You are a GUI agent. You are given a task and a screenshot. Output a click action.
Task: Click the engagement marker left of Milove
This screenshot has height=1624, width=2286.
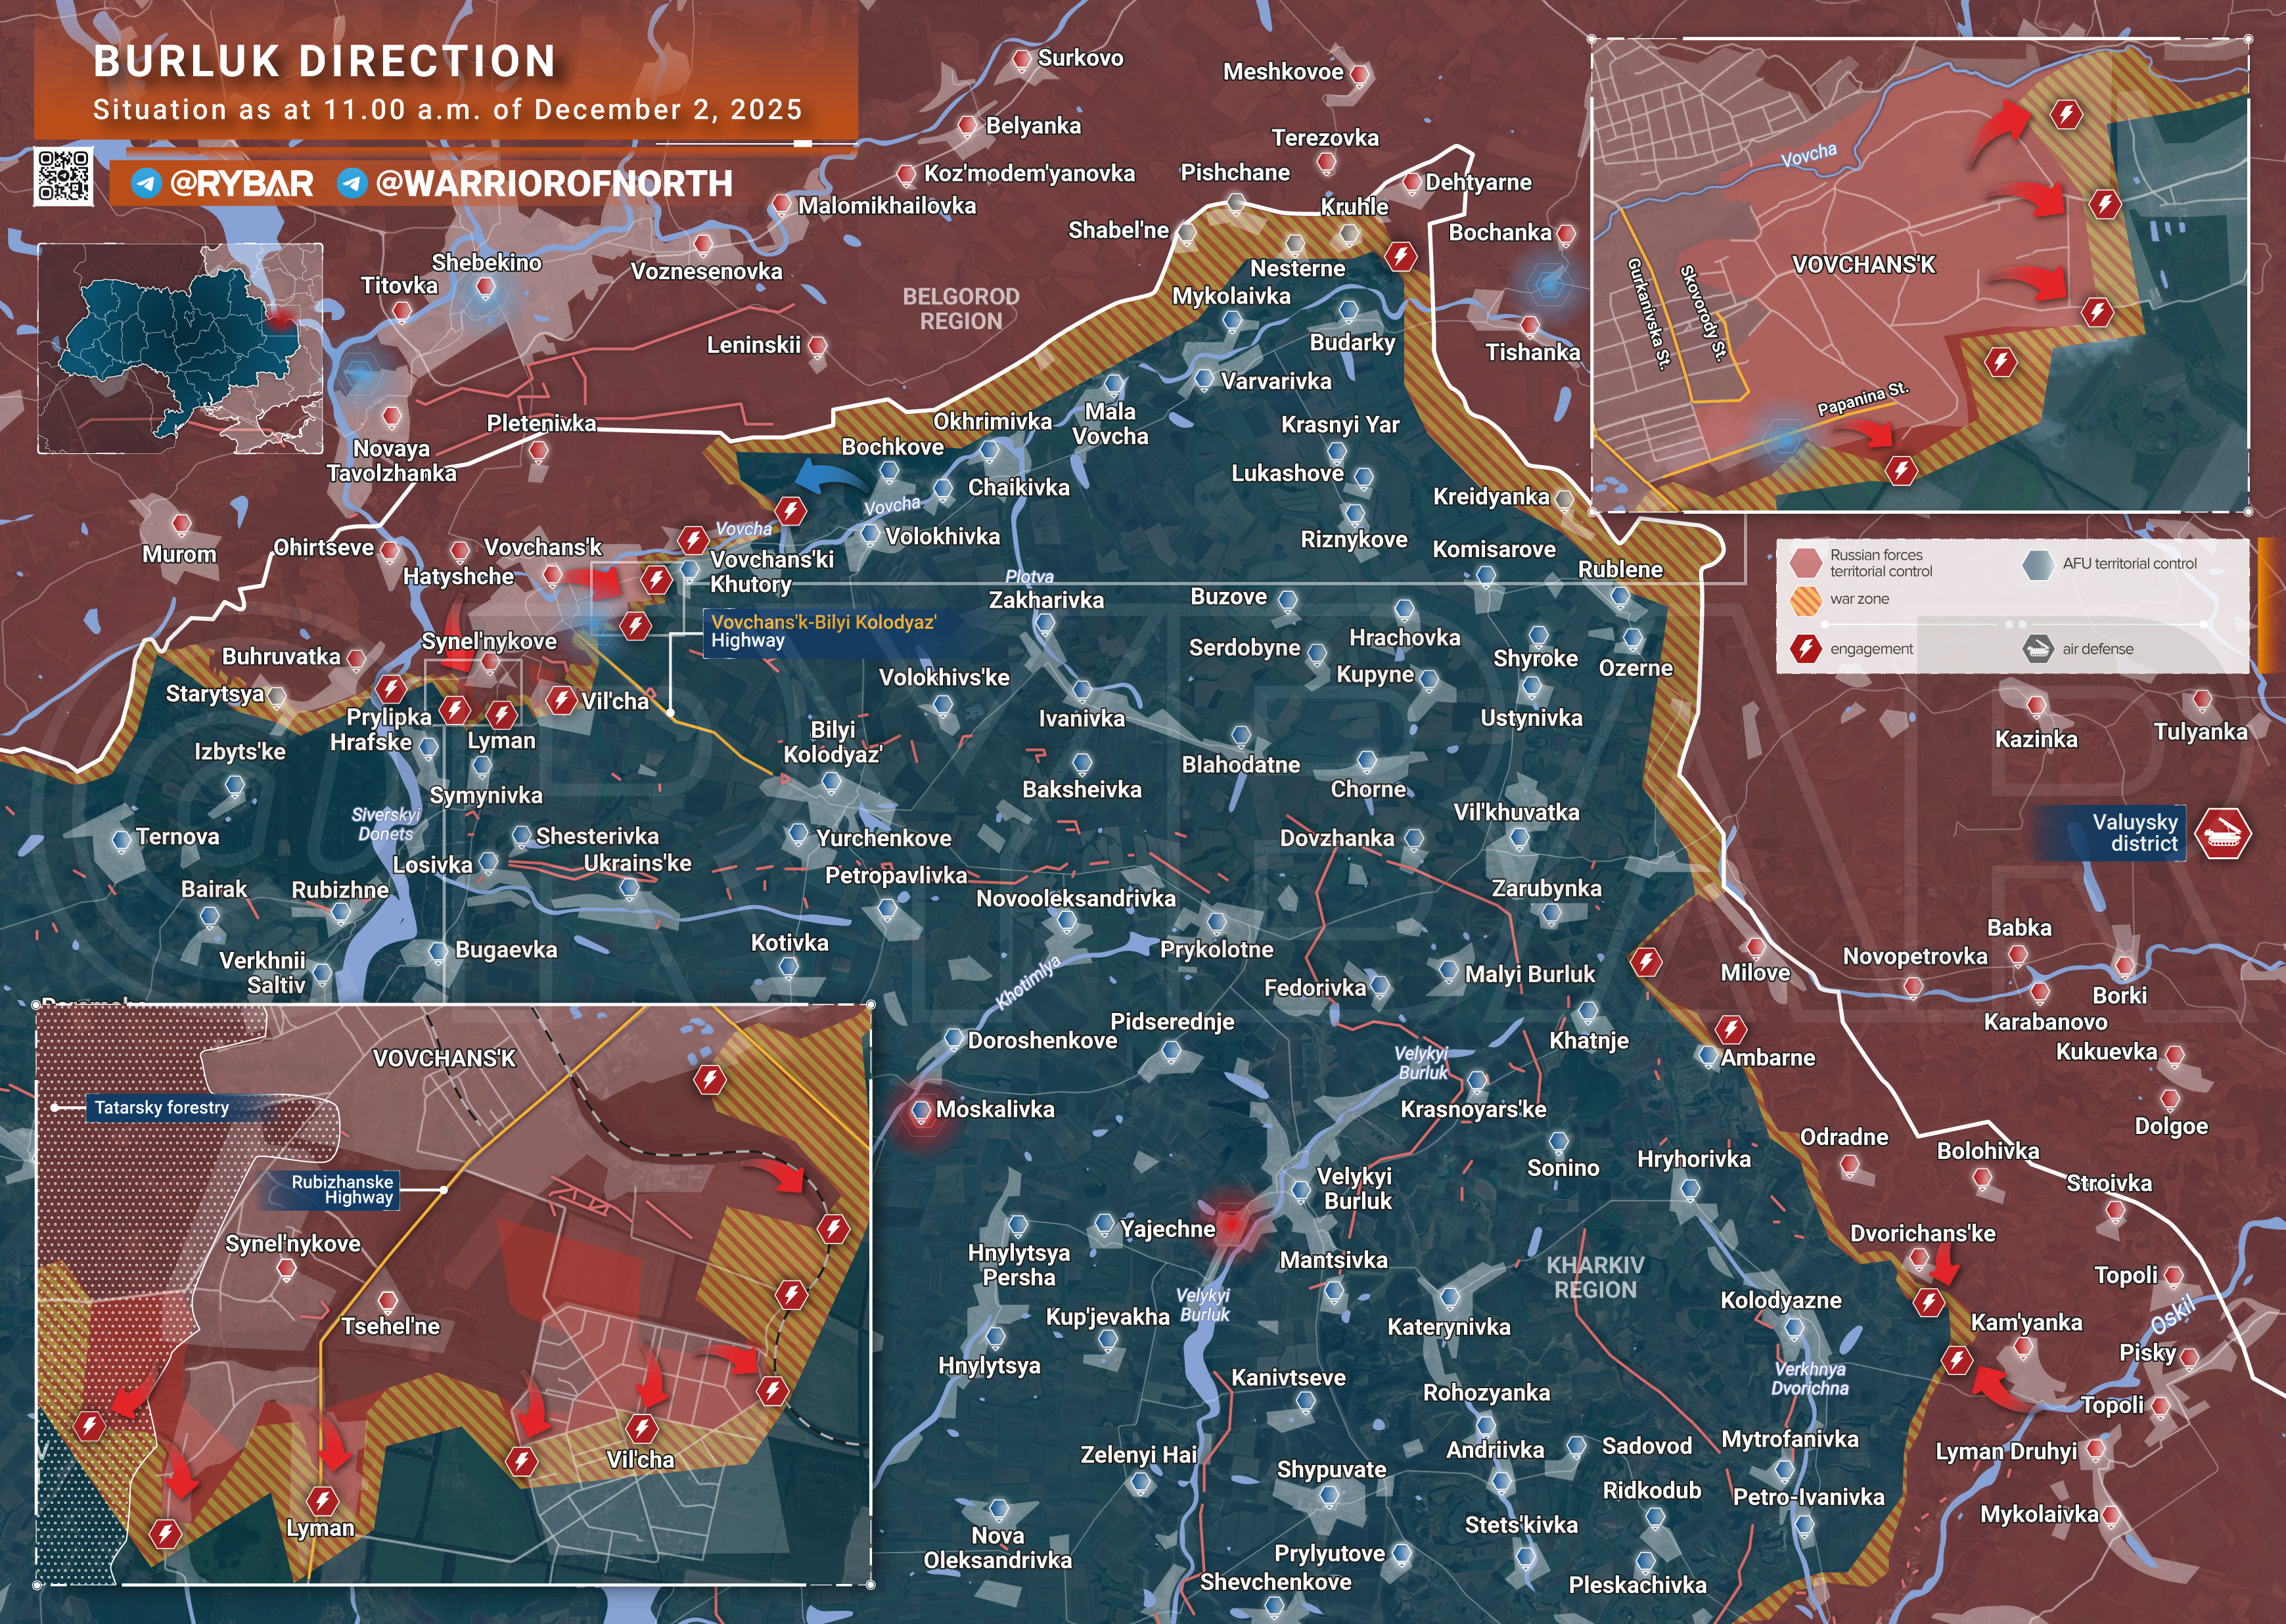1646,962
